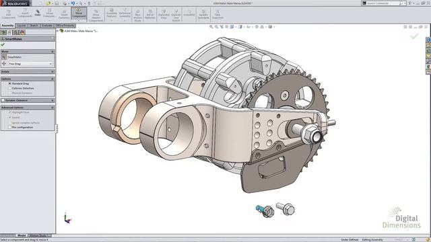Image resolution: width=431 pixels, height=242 pixels.
Task: Toggle the Sound checkbox
Action: click(x=10, y=117)
